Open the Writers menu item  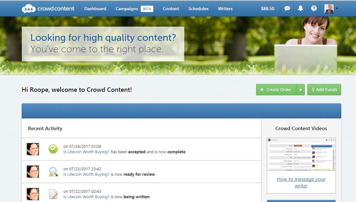coord(225,9)
